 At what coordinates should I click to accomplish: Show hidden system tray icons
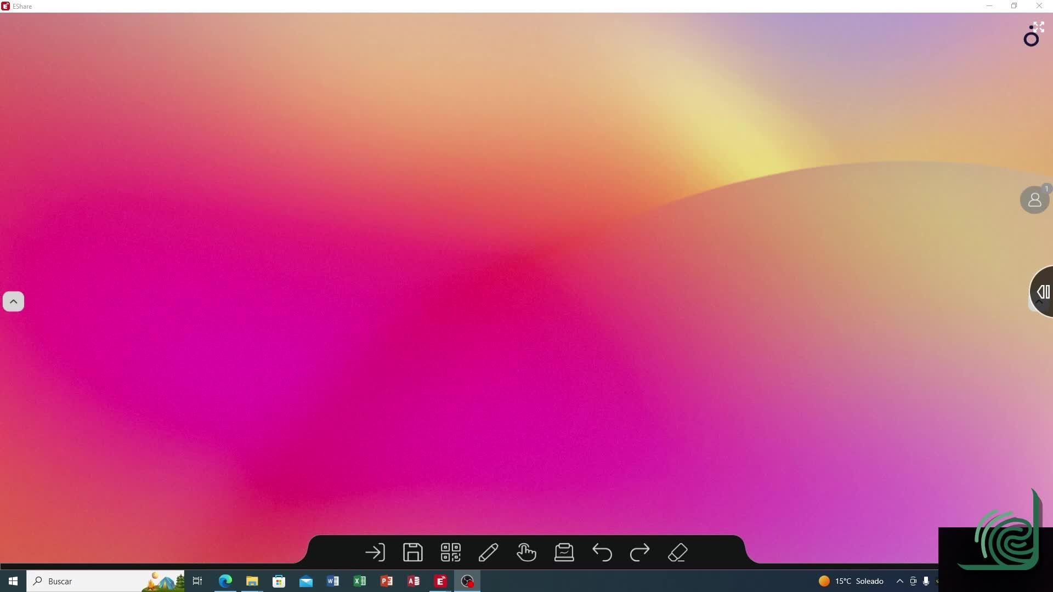(899, 581)
